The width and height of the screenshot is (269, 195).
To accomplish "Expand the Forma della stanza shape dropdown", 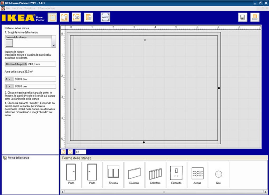I will click(x=54, y=41).
